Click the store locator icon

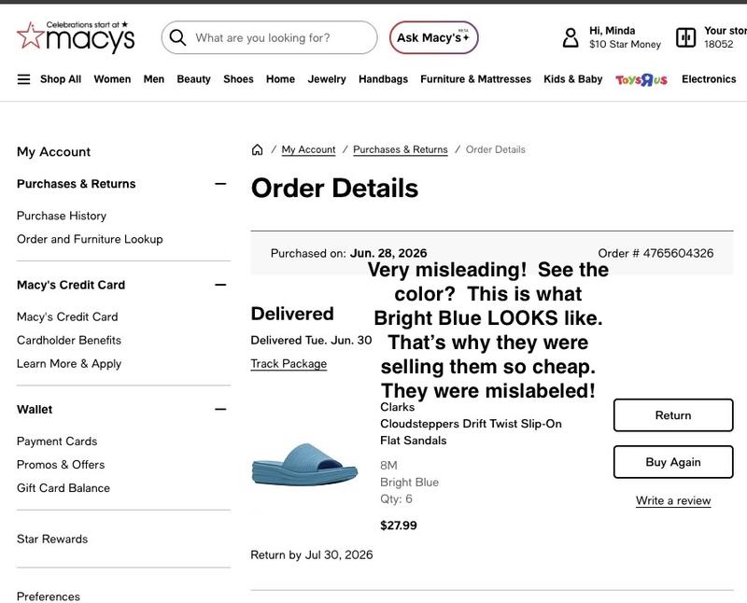click(x=685, y=37)
